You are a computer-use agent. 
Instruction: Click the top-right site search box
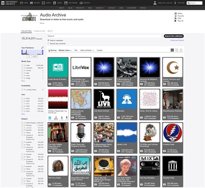point(195,3)
